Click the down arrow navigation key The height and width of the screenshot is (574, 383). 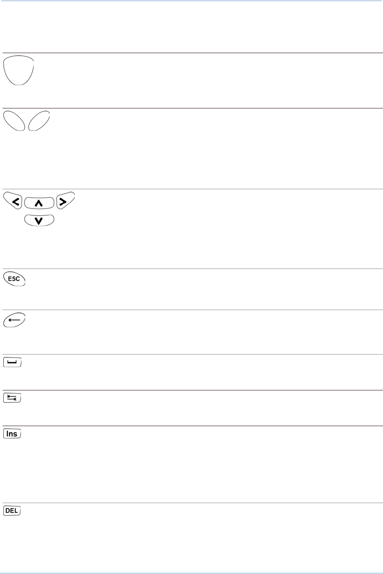[x=39, y=221]
